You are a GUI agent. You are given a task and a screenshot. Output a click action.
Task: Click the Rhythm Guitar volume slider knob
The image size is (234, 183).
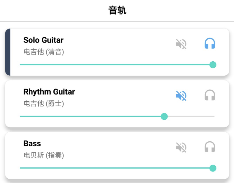tap(164, 116)
